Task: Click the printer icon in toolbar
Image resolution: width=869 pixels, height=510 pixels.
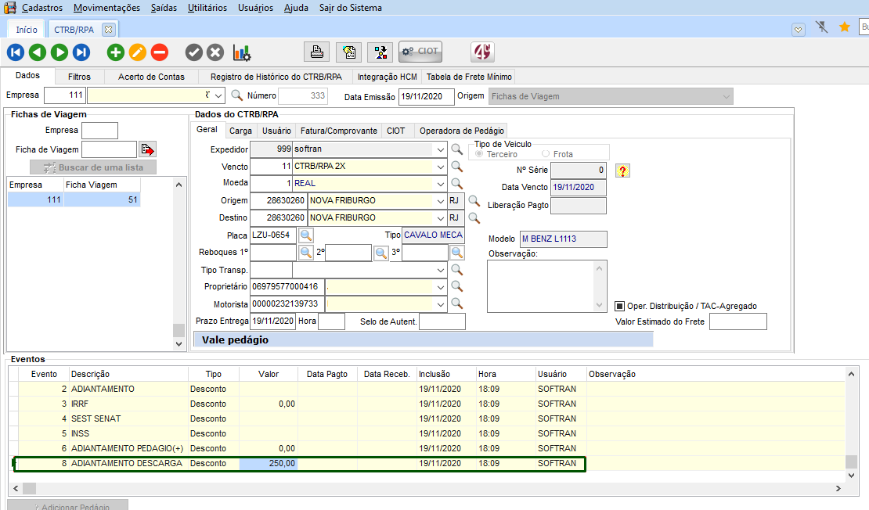Action: coord(317,52)
